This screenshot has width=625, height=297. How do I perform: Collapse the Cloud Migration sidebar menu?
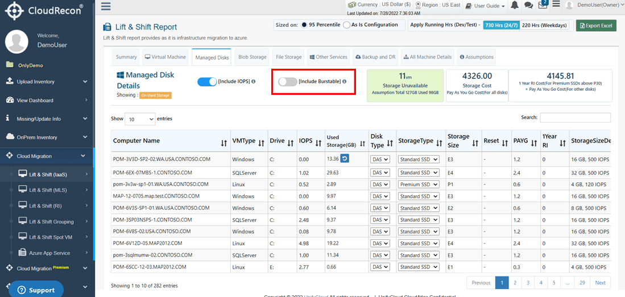tap(47, 156)
